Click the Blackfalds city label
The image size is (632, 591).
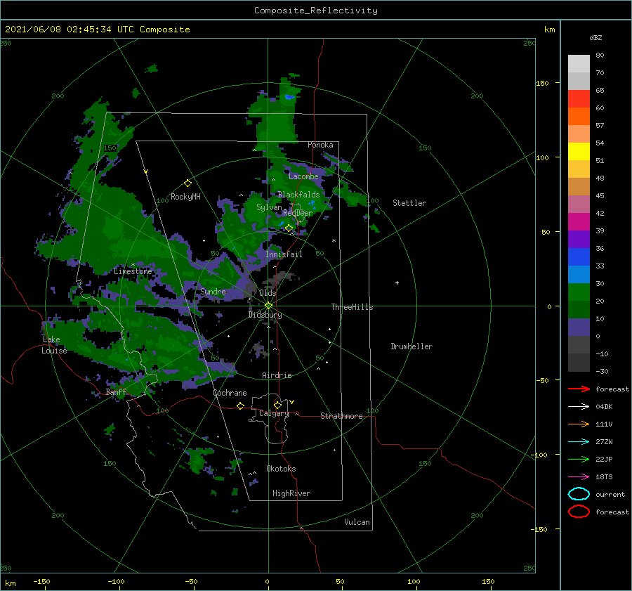pos(298,195)
